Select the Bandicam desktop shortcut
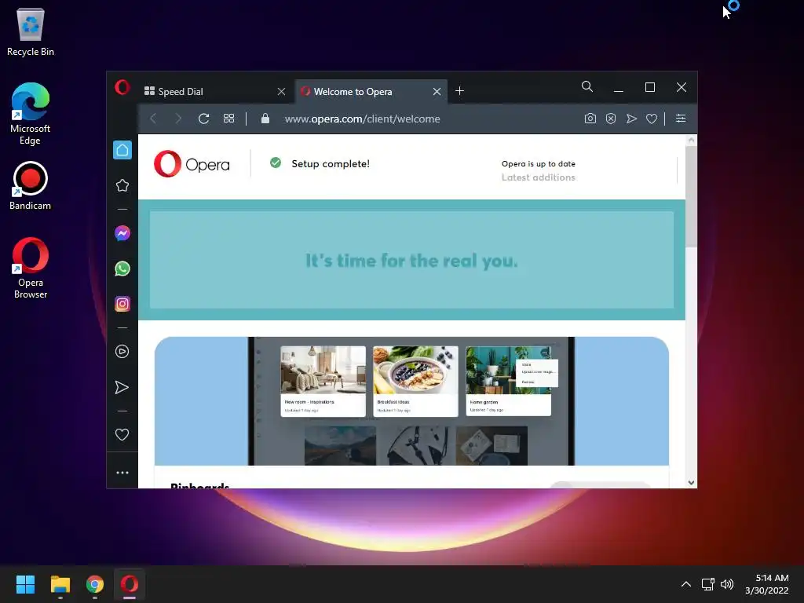The height and width of the screenshot is (603, 804). [x=31, y=185]
